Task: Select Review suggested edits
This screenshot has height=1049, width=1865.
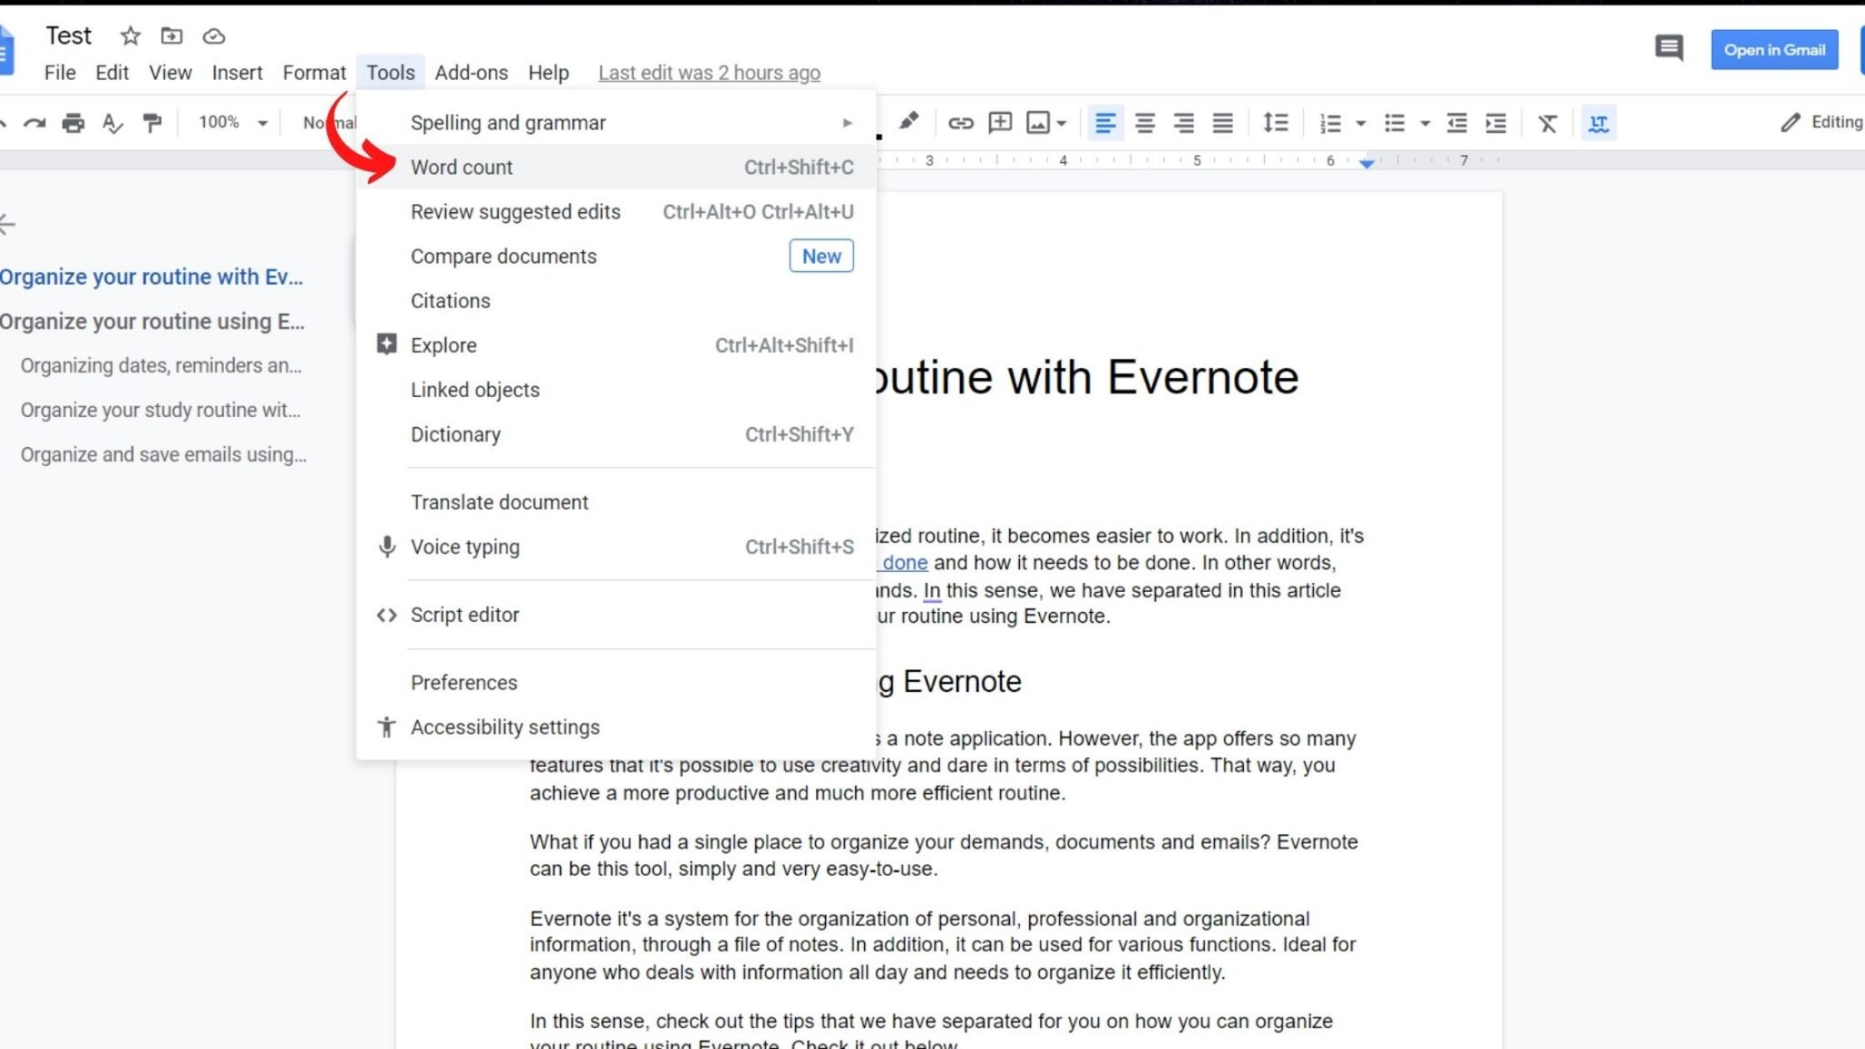Action: point(617,212)
